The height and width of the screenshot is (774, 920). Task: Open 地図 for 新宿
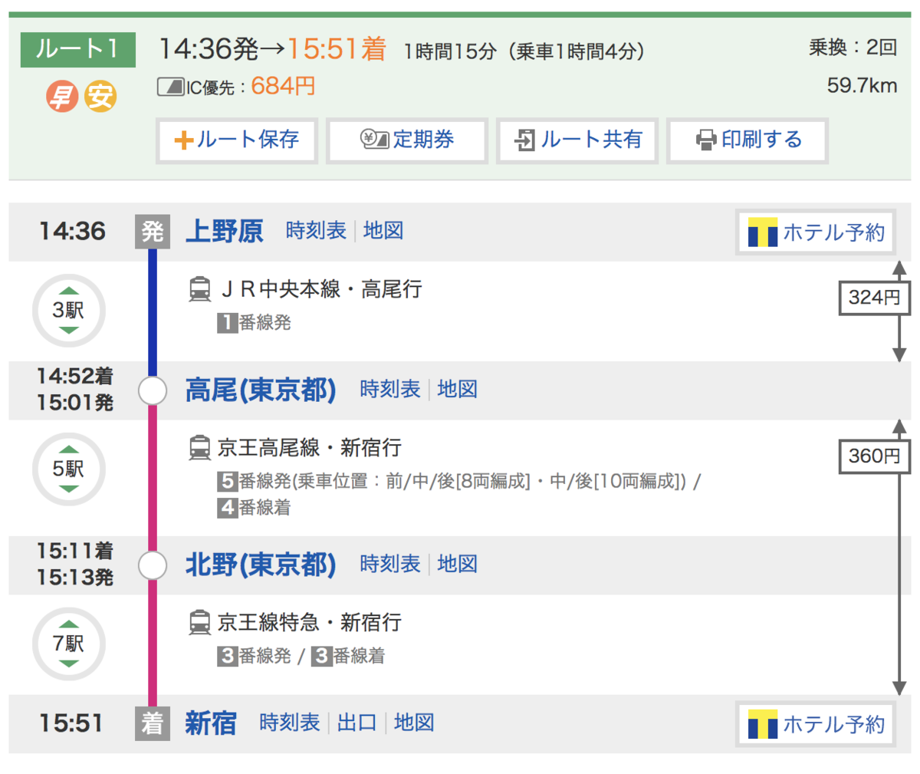[414, 723]
